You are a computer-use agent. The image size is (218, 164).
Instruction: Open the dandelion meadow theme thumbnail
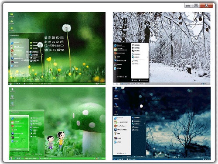(57, 49)
